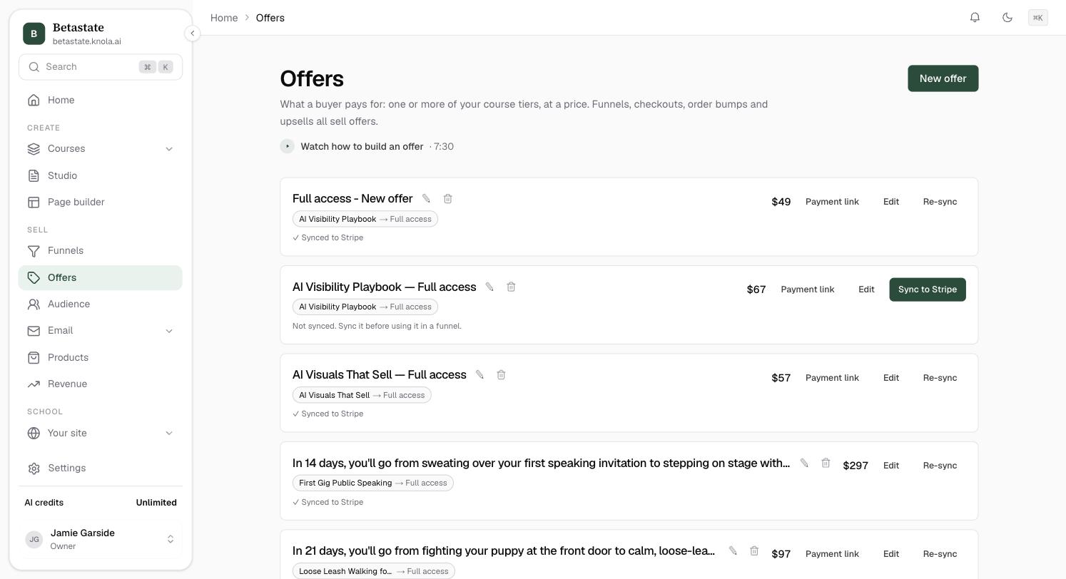Expand the Your site submenu
Image resolution: width=1066 pixels, height=579 pixels.
click(x=169, y=434)
